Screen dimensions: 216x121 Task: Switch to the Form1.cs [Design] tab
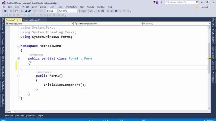[31, 20]
